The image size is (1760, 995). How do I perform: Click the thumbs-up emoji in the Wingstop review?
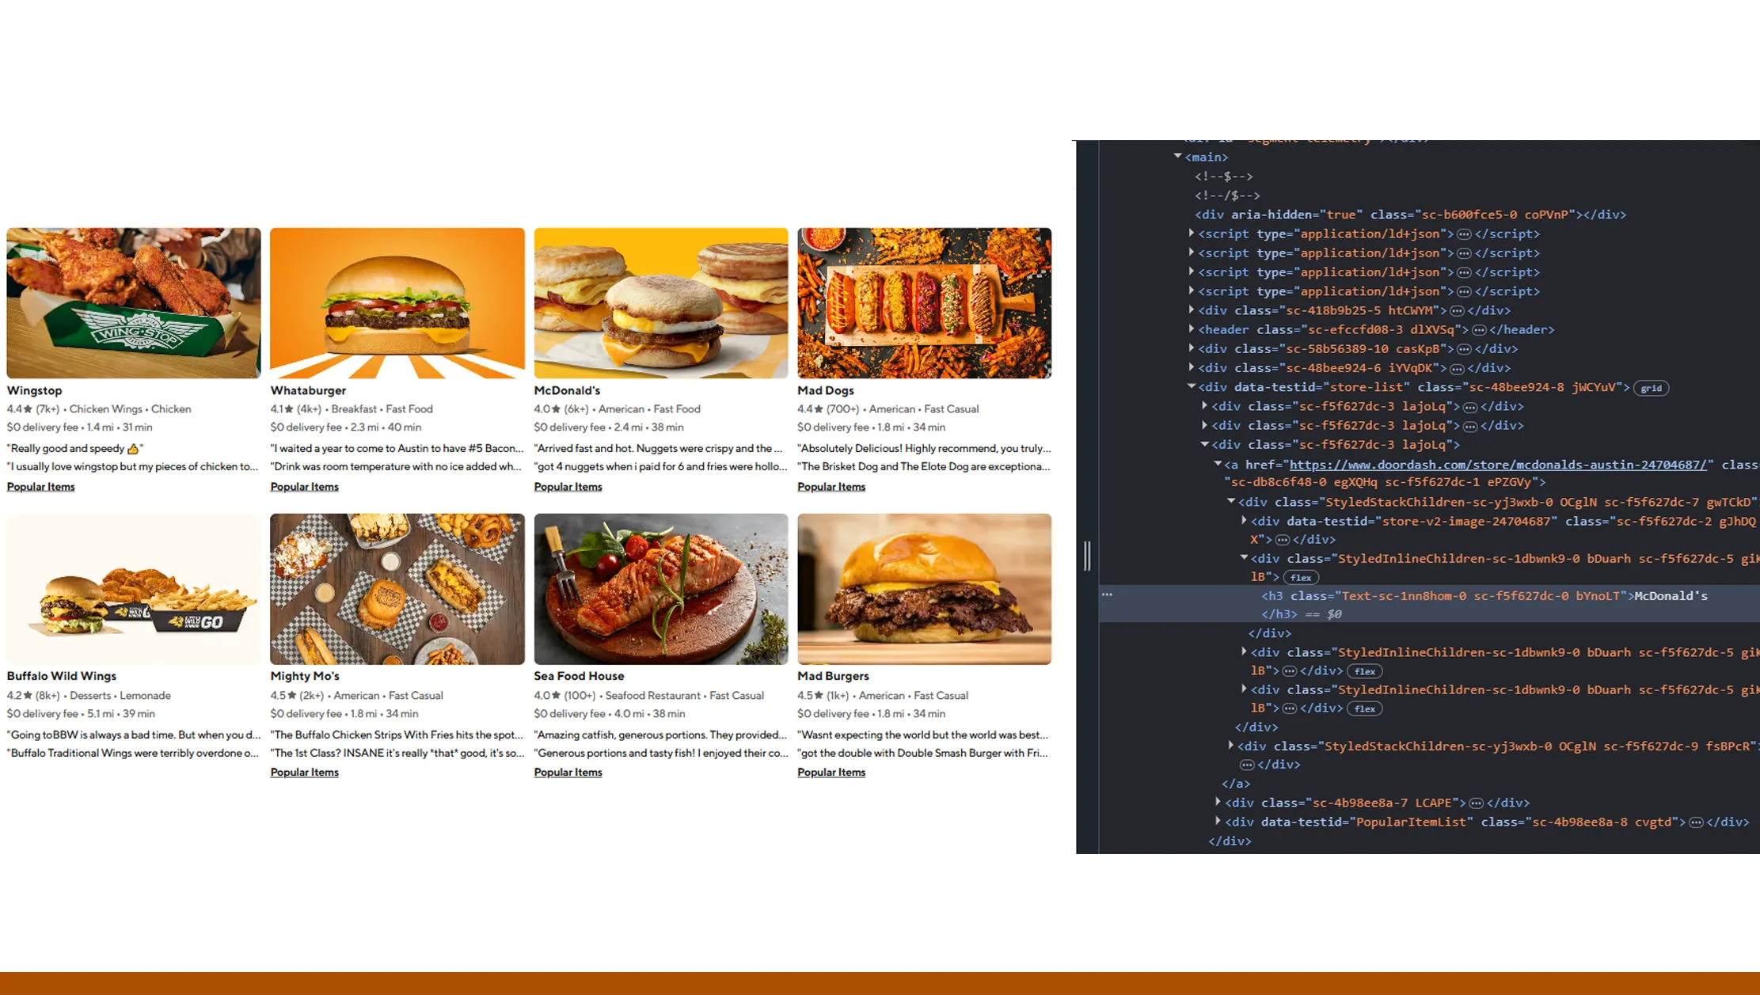tap(133, 448)
